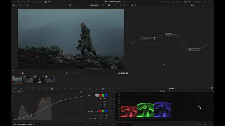The image size is (225, 126).
Task: Open viewer zoom 52% dropdown
Action: click(15, 5)
